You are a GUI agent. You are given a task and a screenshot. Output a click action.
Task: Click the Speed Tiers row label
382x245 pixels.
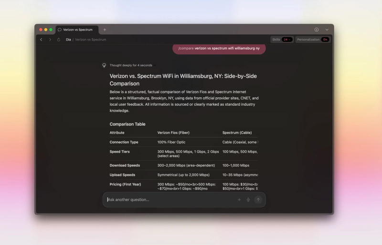(120, 152)
